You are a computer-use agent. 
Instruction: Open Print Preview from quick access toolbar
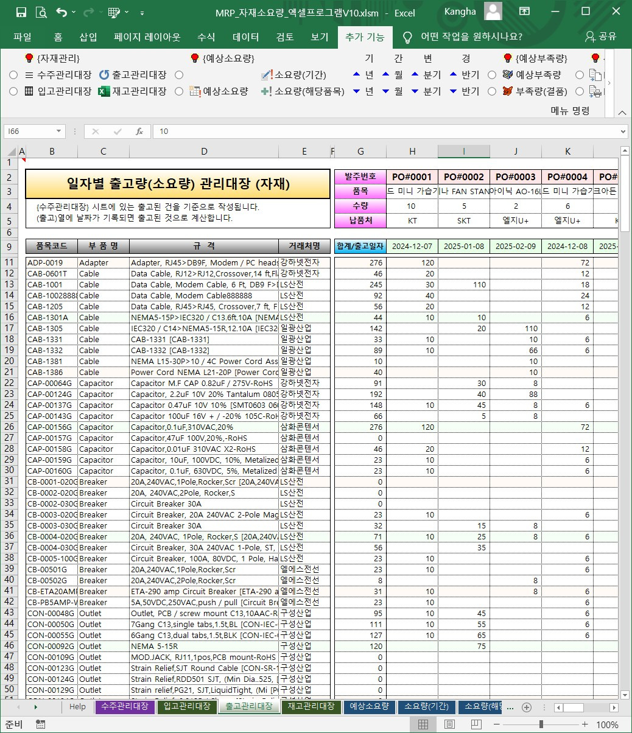tap(41, 12)
